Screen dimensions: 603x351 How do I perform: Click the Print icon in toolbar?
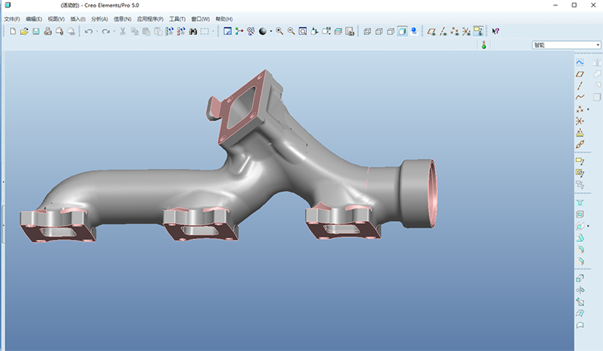pos(48,31)
